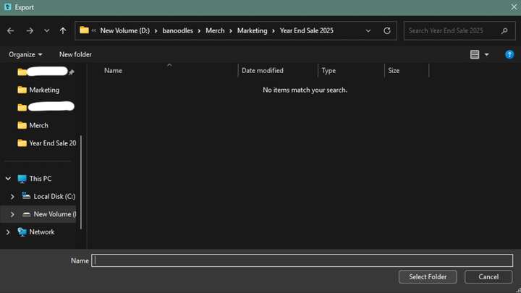
Task: Click the change view layout icon
Action: (475, 54)
